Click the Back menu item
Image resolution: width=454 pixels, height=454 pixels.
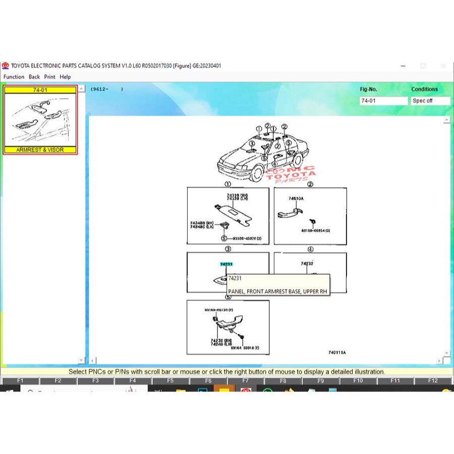(x=34, y=77)
